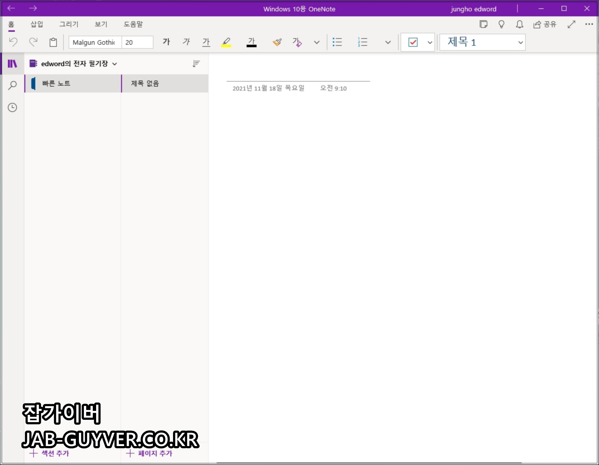Open the sticky notes feed icon
The height and width of the screenshot is (465, 599).
coord(484,24)
